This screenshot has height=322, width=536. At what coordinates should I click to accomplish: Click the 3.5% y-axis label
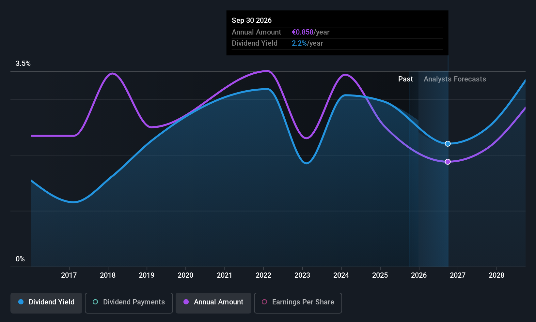coord(23,64)
